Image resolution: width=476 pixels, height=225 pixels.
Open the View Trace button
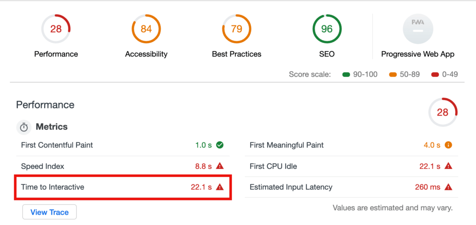pyautogui.click(x=49, y=212)
